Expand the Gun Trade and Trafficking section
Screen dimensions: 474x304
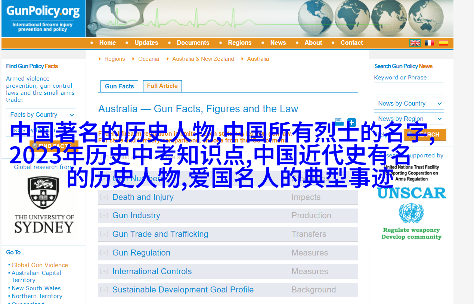click(x=104, y=234)
